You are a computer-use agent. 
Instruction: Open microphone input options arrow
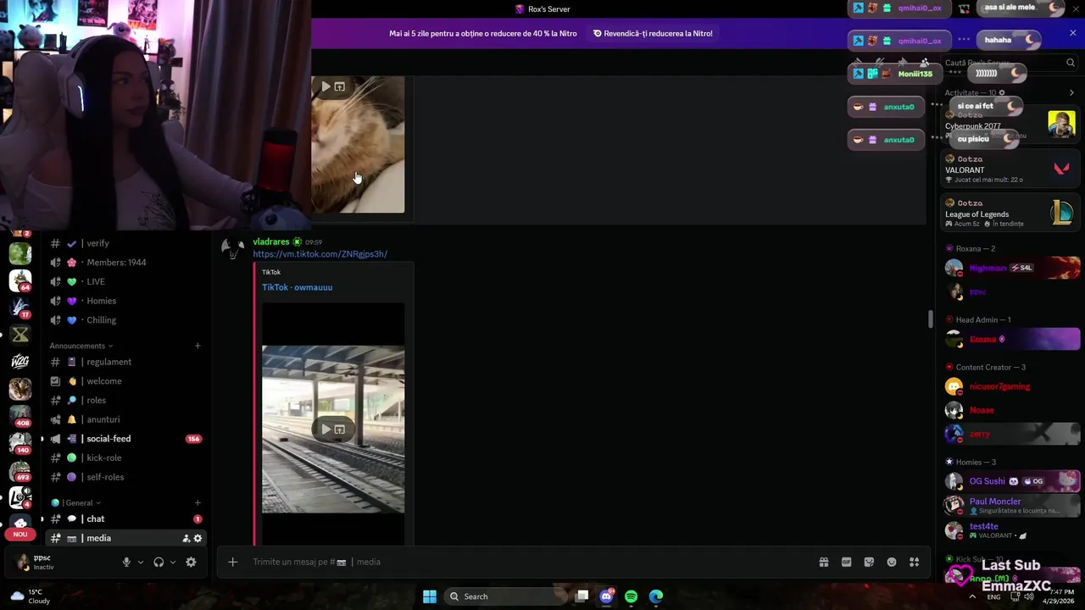pos(140,562)
